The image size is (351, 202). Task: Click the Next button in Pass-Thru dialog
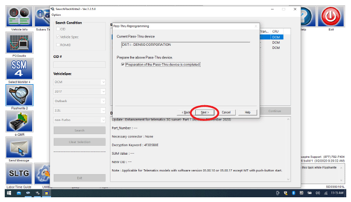coord(205,112)
